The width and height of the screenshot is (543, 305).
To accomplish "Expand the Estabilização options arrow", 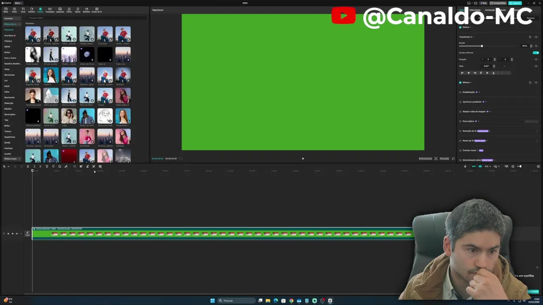I will click(x=479, y=92).
